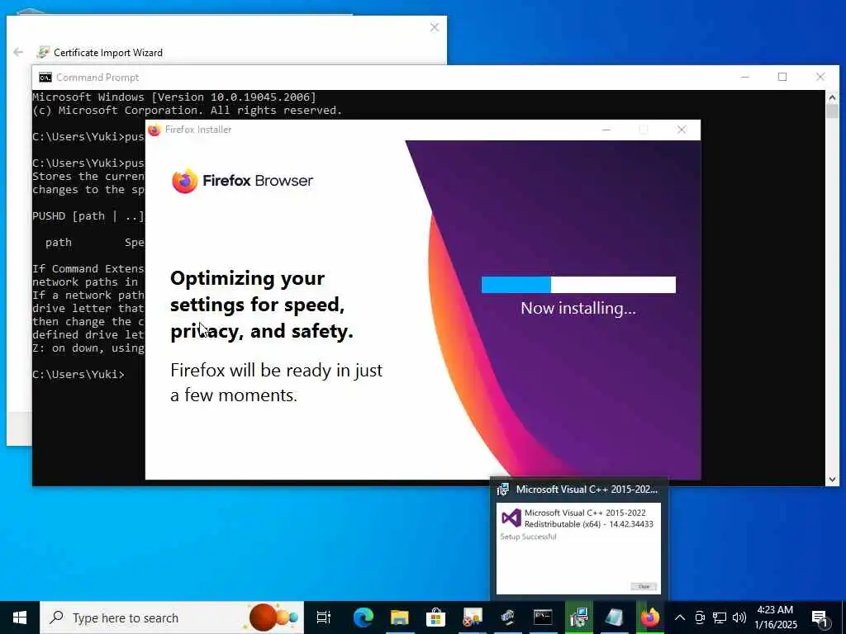The image size is (846, 634).
Task: Click the Meet Now tray icon
Action: tap(700, 617)
